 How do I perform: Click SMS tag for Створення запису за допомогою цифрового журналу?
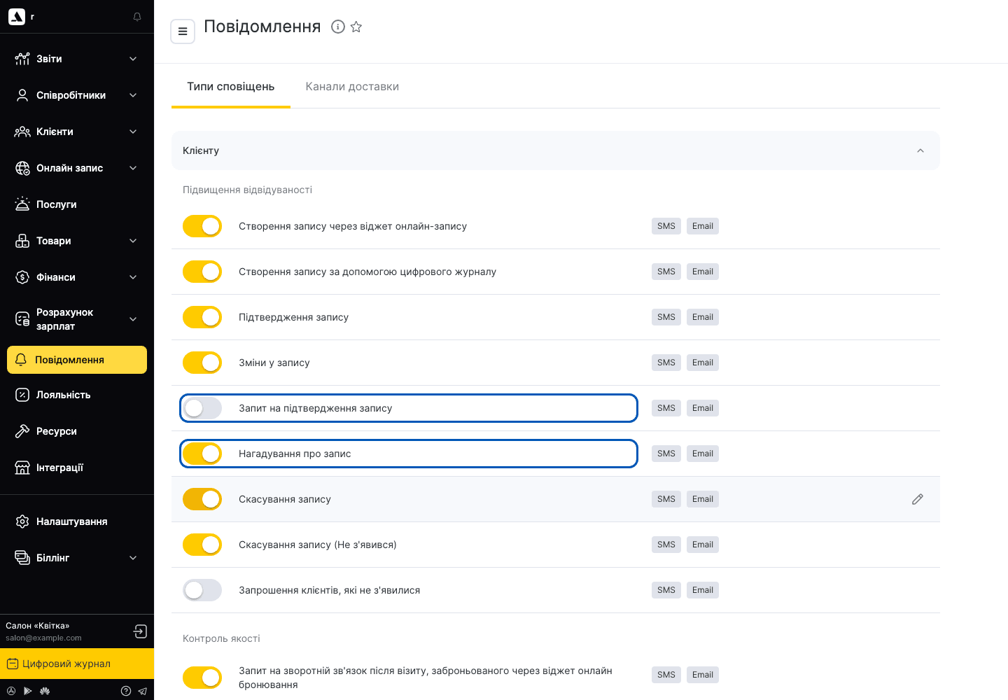point(666,272)
